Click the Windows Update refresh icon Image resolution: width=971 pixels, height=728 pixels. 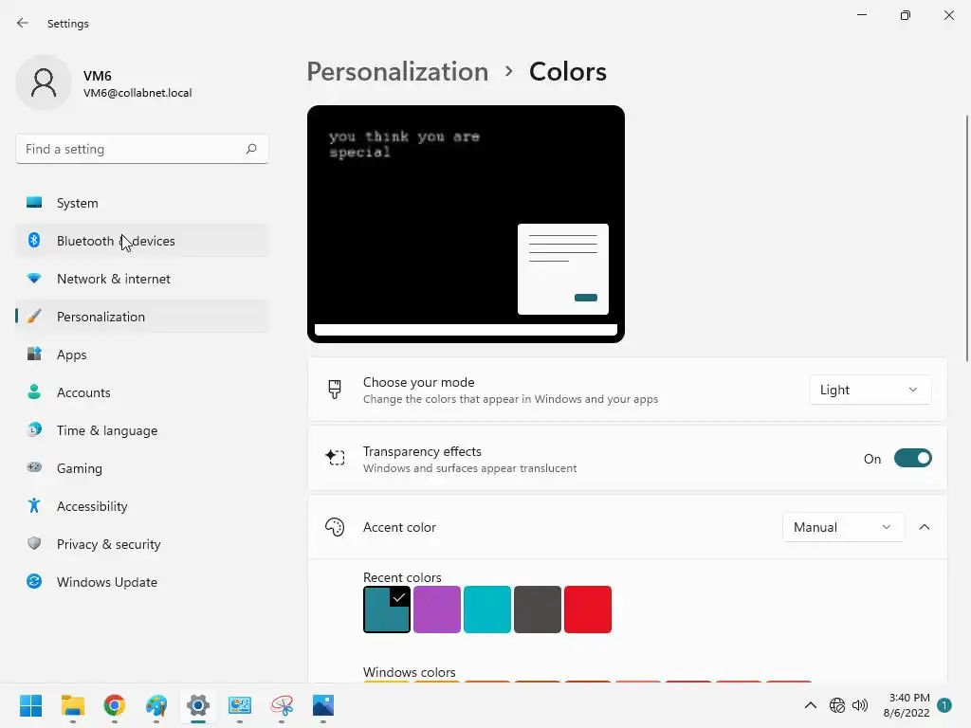[x=34, y=581]
